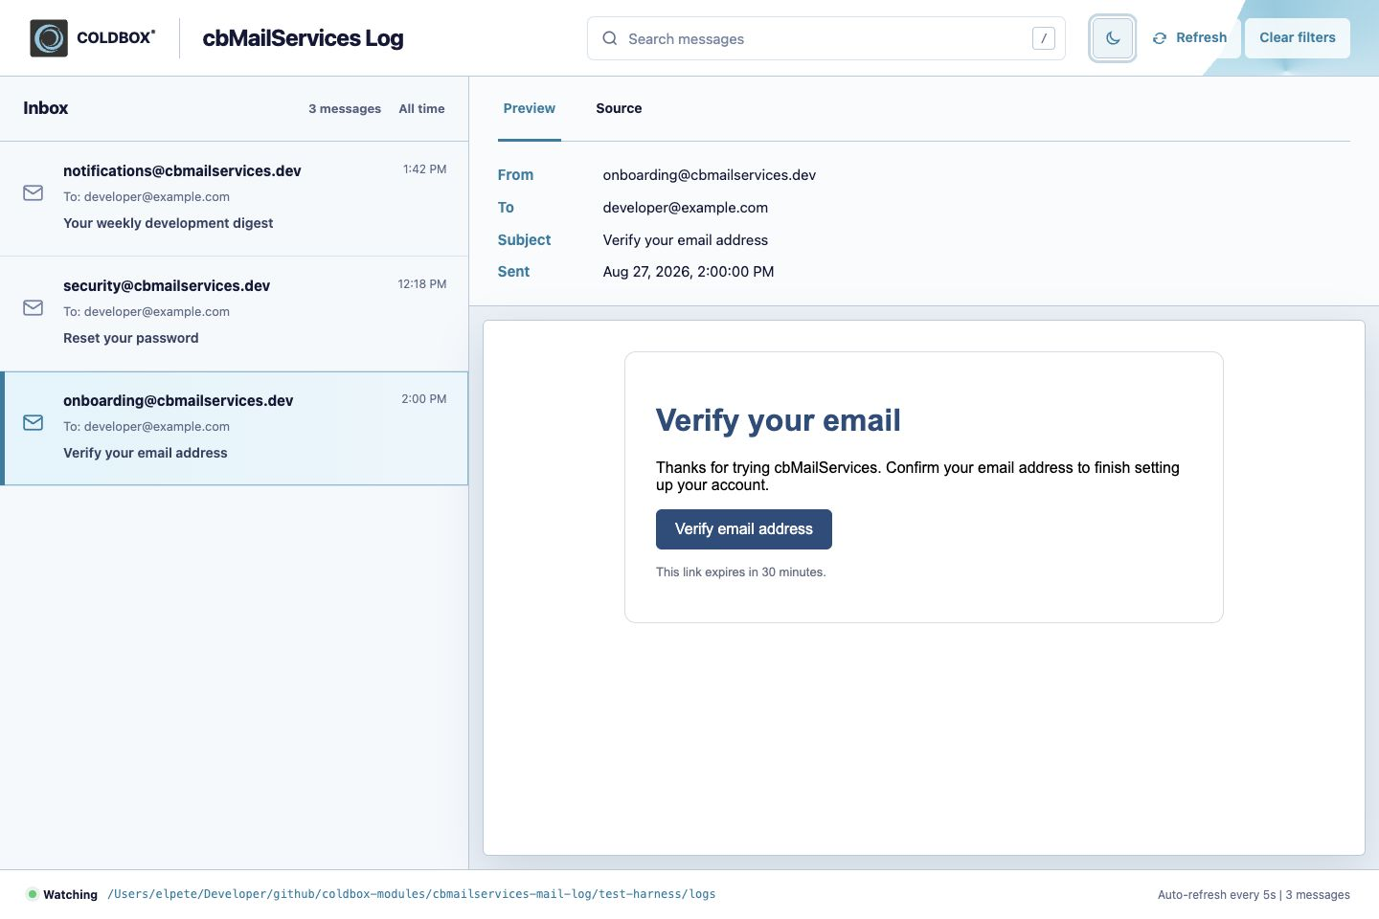
Task: Click the ColdBox logo icon
Action: 49,38
